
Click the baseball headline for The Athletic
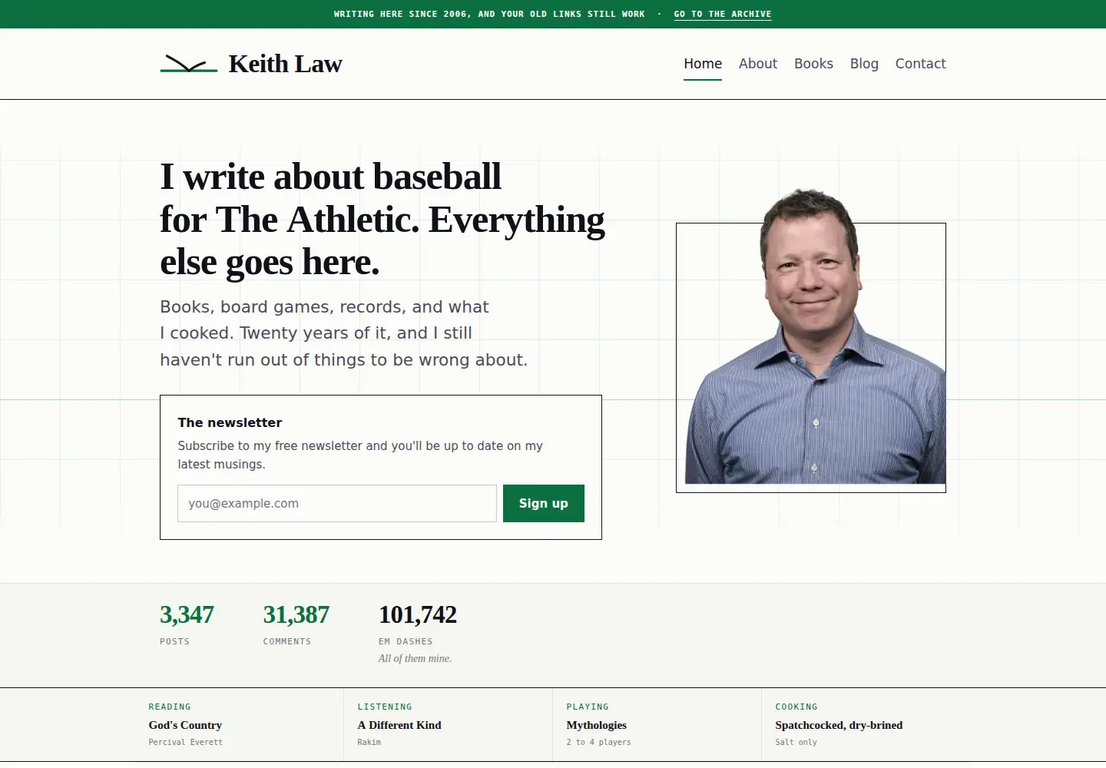pyautogui.click(x=382, y=219)
